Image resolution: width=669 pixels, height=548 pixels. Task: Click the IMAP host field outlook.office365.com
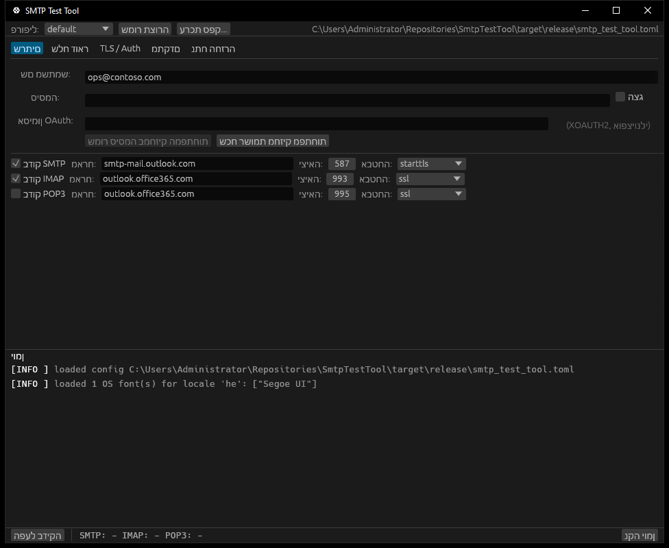point(196,179)
